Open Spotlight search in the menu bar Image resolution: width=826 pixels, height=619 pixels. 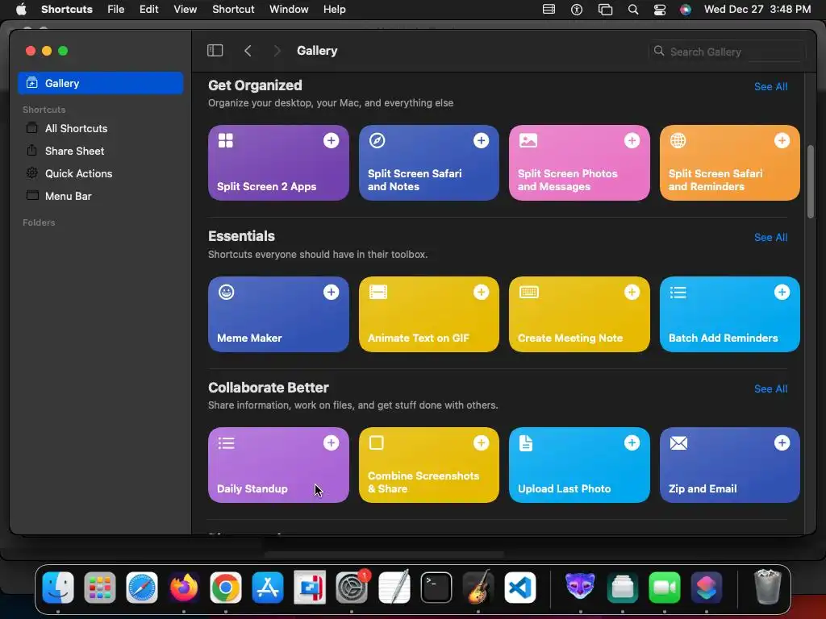633,9
